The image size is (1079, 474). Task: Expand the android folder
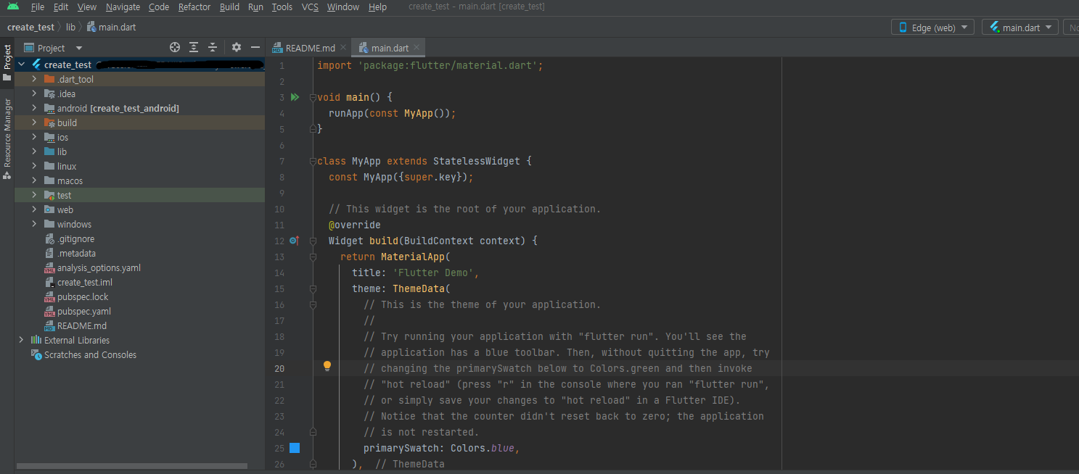[x=34, y=108]
